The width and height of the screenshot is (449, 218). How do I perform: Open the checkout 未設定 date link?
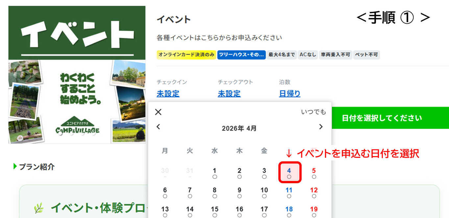(x=229, y=94)
